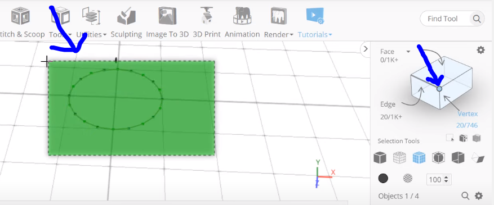The image size is (494, 205).
Task: Activate Face selection mode
Action: click(387, 52)
